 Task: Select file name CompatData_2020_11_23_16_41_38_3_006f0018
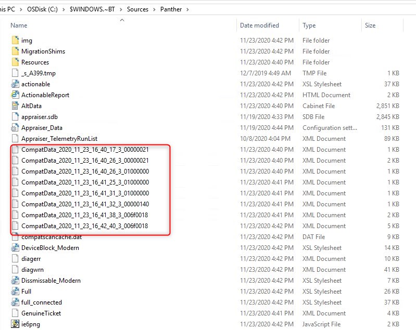point(85,215)
